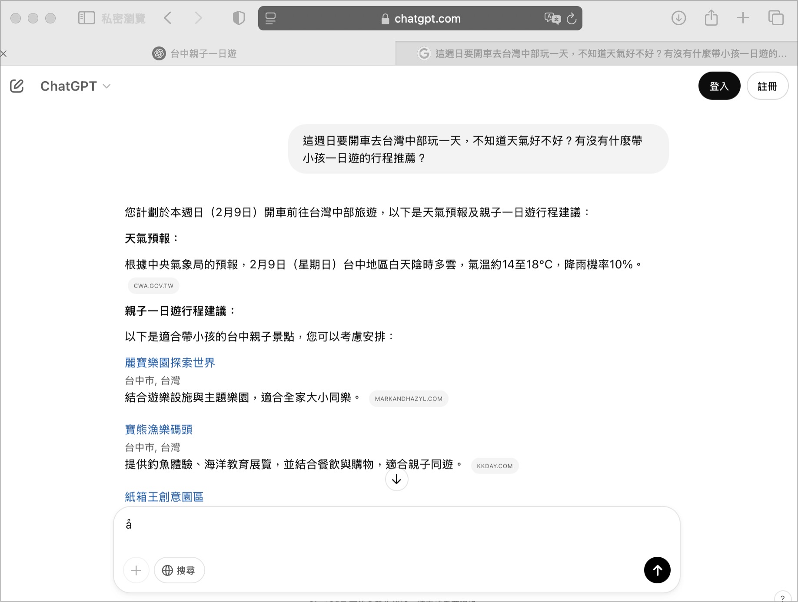This screenshot has height=602, width=798.
Task: Toggle Safari sidebar icon
Action: (86, 18)
